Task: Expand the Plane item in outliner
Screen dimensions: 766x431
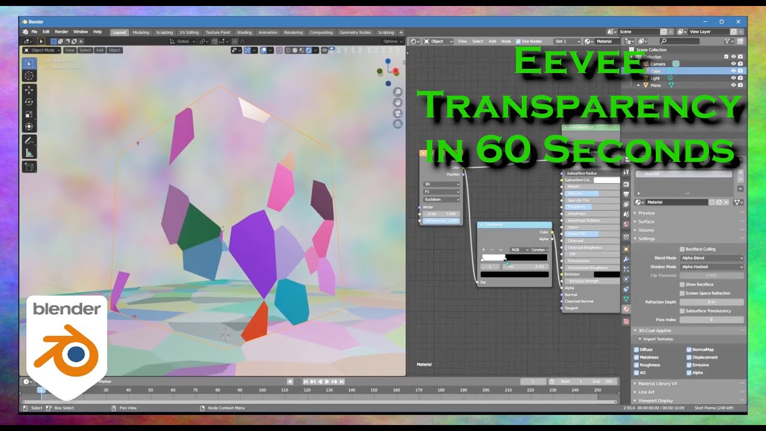Action: click(639, 86)
